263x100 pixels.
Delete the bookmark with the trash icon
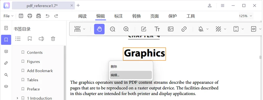(53, 39)
